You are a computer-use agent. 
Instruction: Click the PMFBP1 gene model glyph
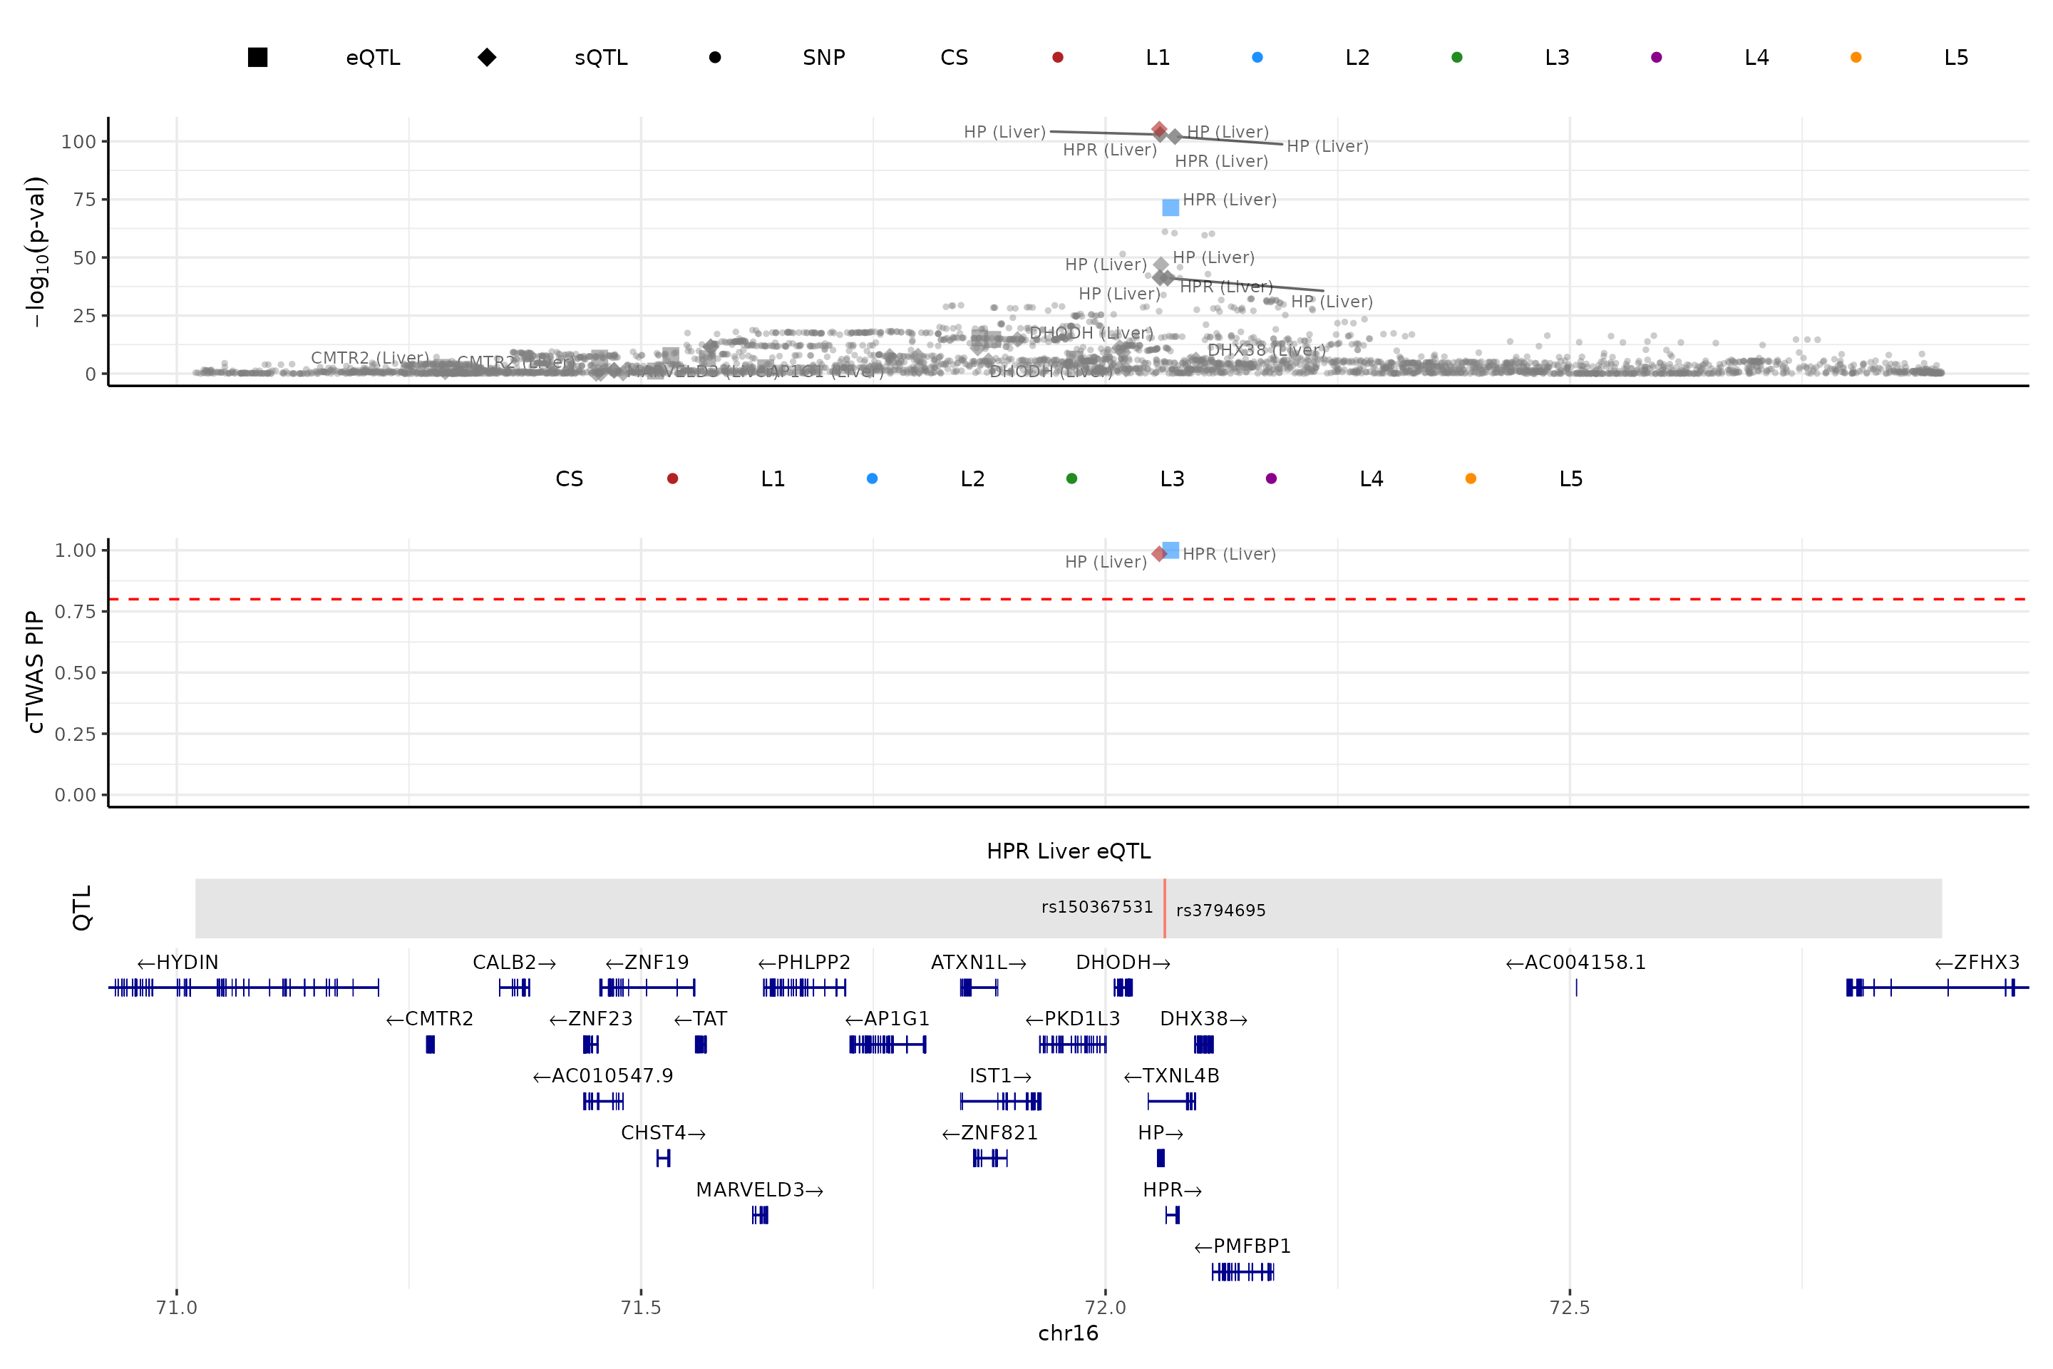pos(1243,1272)
